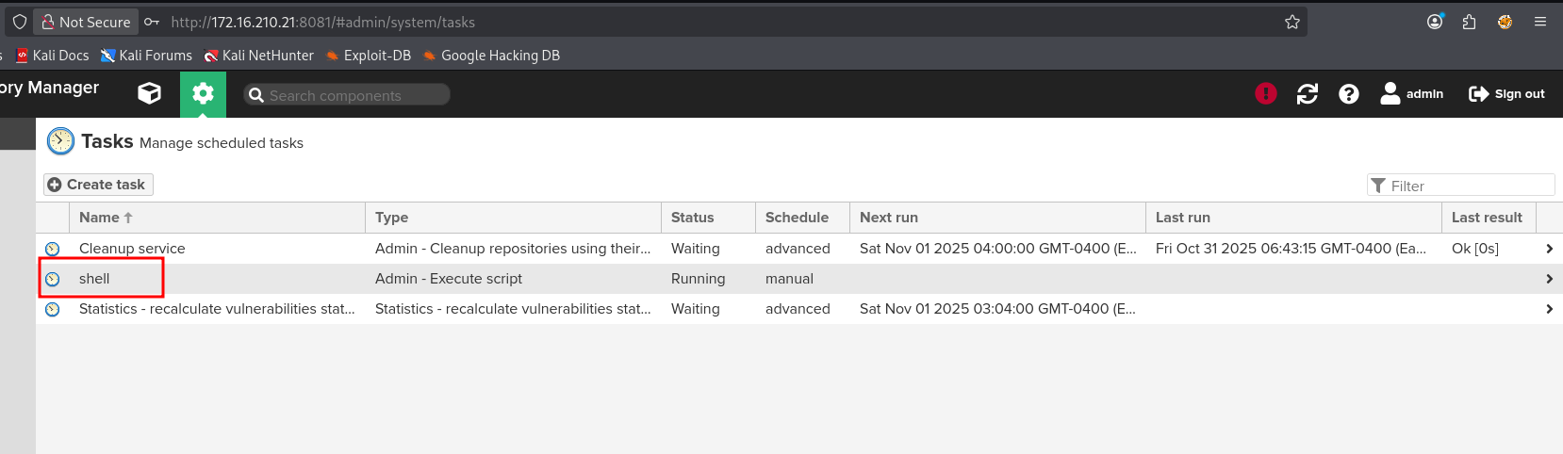Click the red system alert icon

1265,93
